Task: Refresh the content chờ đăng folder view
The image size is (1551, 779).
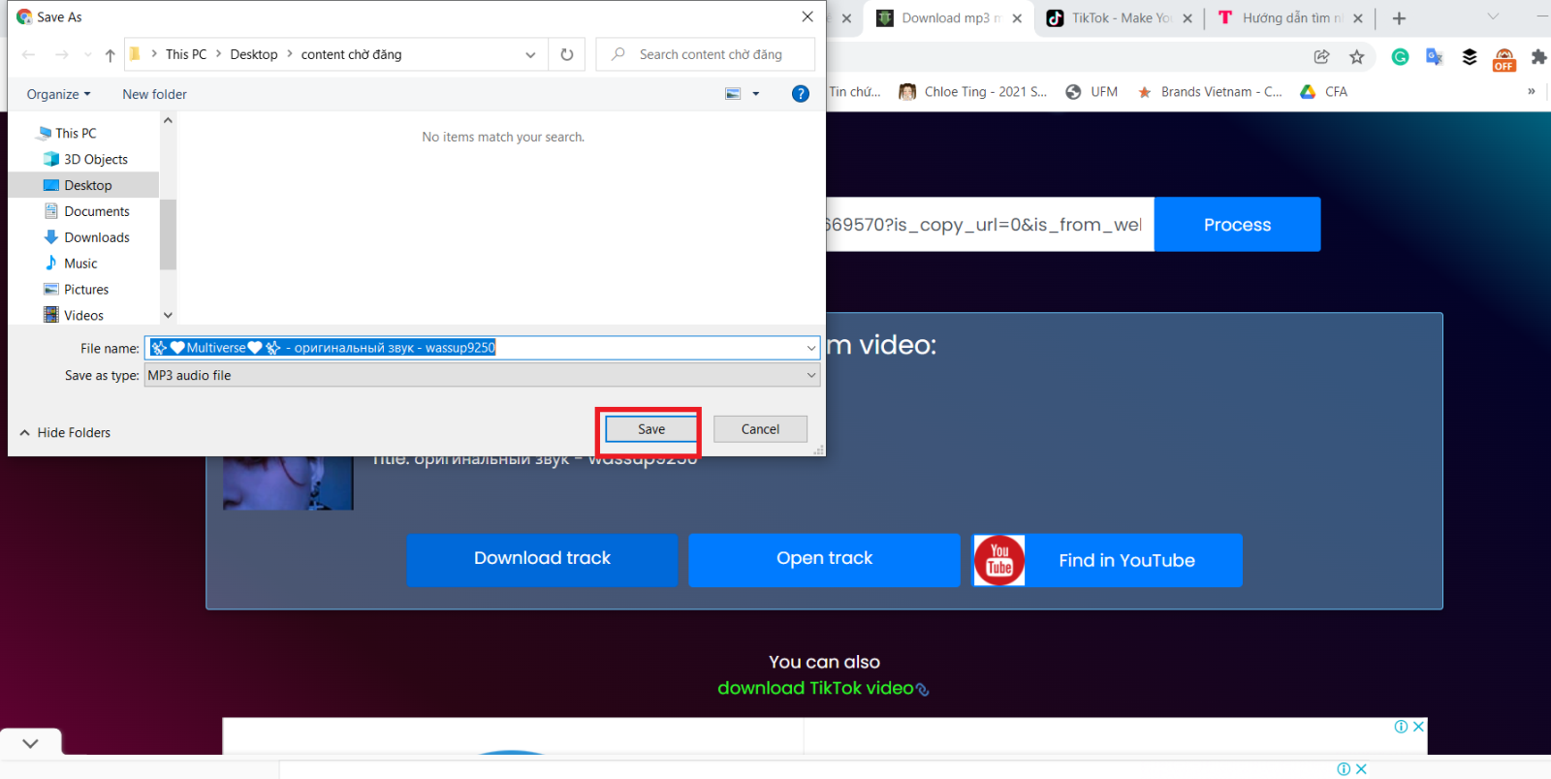Action: (x=567, y=55)
